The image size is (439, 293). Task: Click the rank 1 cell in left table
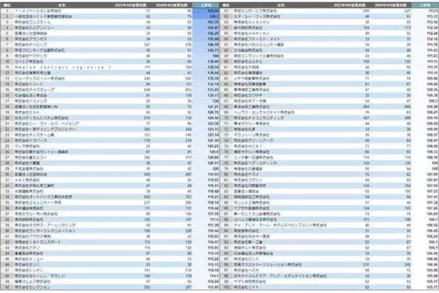(6, 11)
